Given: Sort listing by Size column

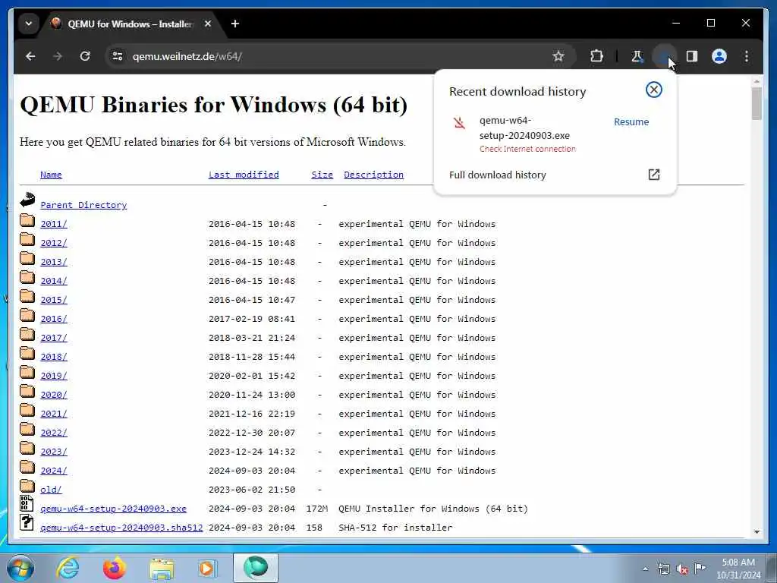Looking at the screenshot, I should [x=322, y=175].
